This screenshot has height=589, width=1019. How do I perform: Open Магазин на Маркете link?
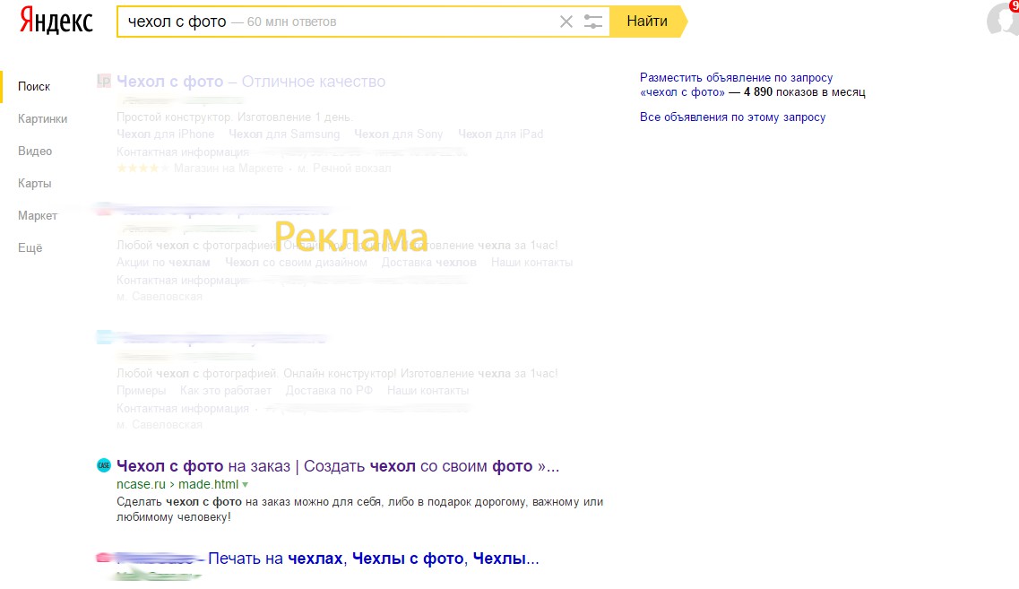point(229,169)
